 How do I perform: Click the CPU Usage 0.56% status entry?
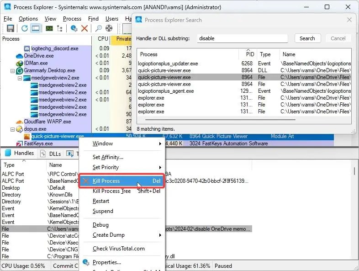coord(23,266)
